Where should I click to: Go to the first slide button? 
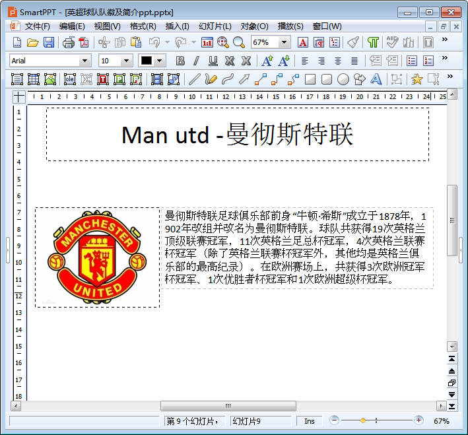452,359
